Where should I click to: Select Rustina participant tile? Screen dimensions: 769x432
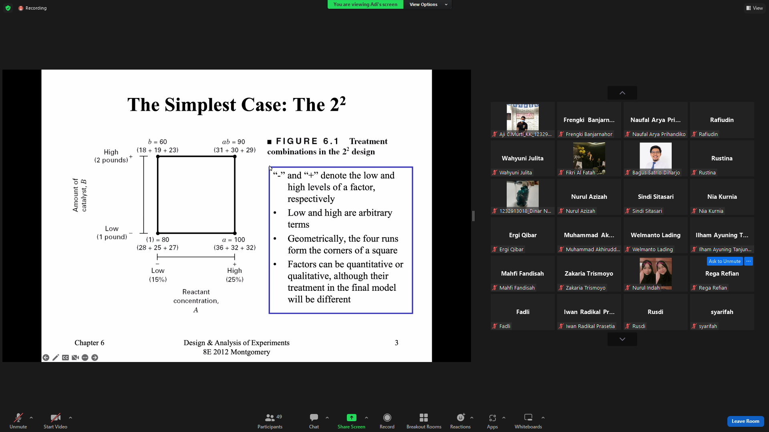point(722,158)
